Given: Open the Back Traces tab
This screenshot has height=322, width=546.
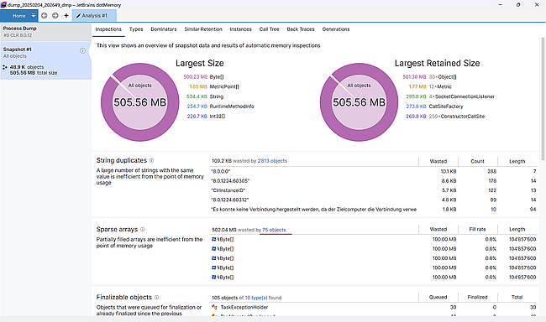Looking at the screenshot, I should tap(301, 29).
